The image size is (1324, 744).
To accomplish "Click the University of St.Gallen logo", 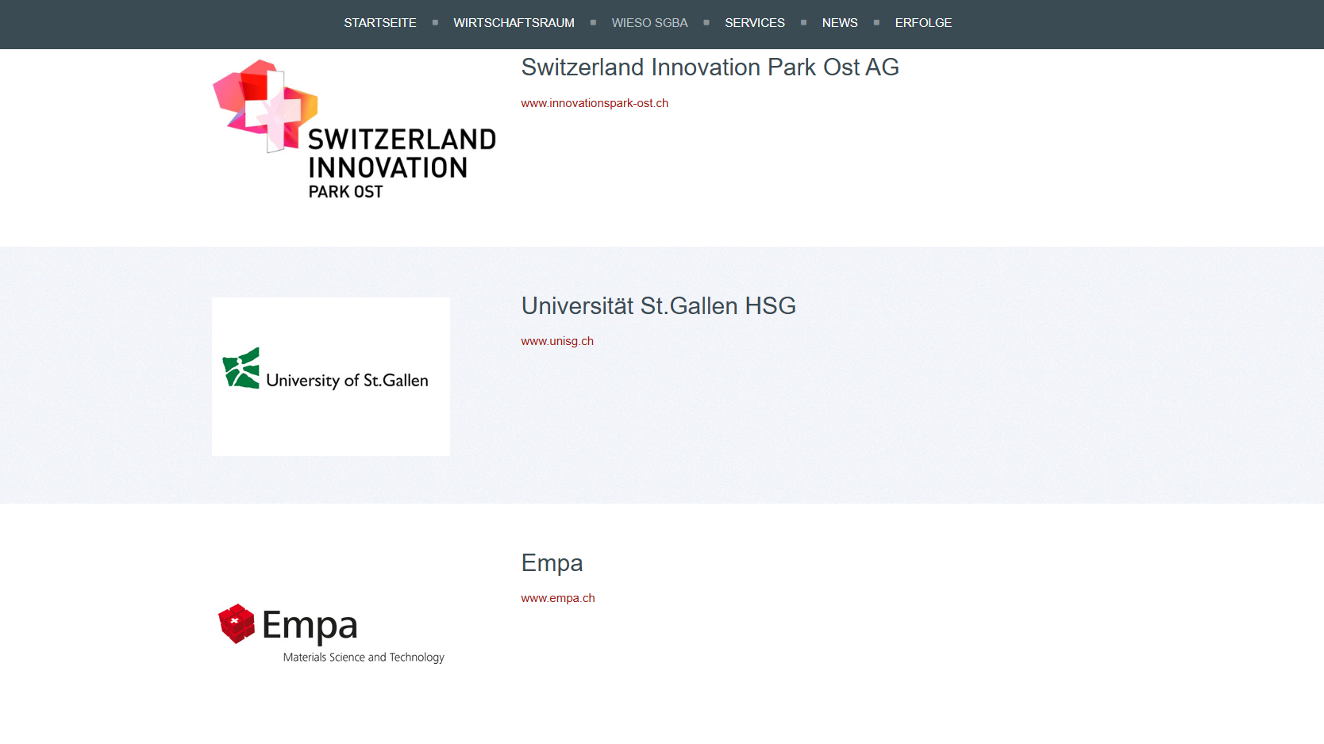I will (x=331, y=377).
